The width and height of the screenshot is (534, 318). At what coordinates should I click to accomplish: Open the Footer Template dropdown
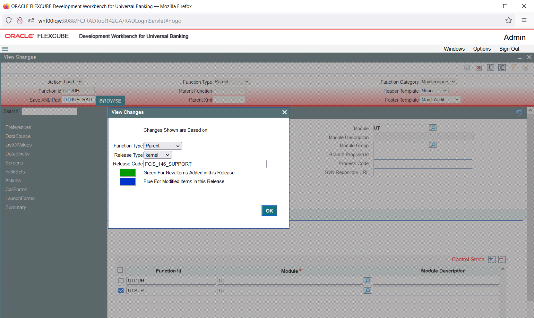pyautogui.click(x=440, y=100)
